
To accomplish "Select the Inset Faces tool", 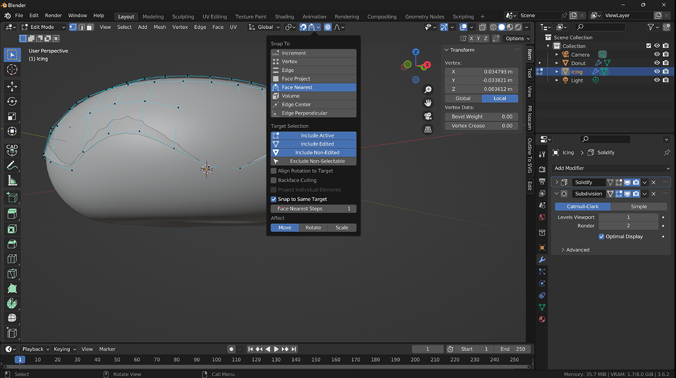I will (12, 229).
